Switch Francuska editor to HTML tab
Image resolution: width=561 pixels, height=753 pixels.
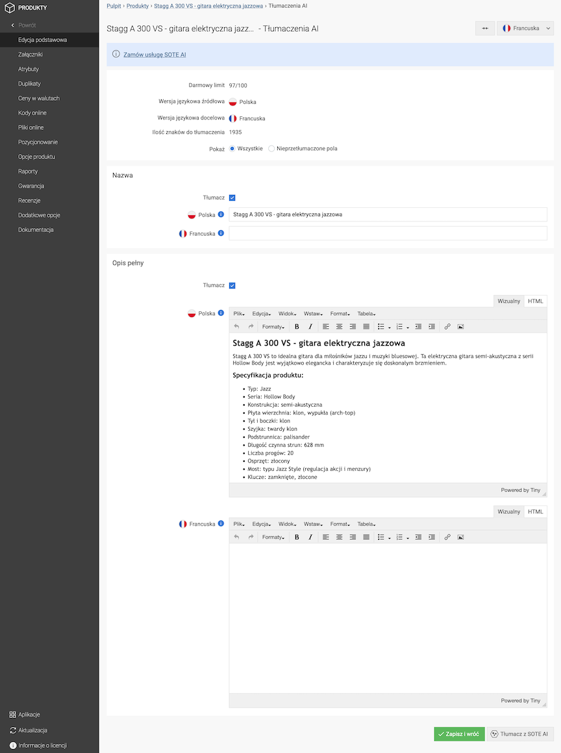click(536, 511)
